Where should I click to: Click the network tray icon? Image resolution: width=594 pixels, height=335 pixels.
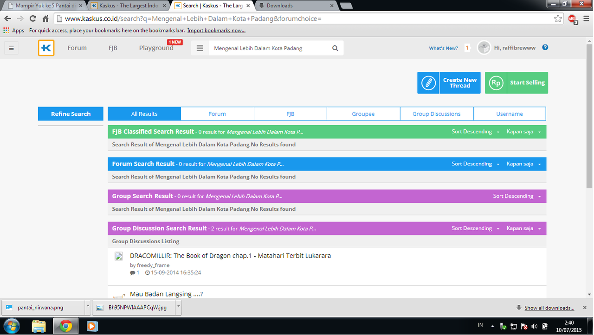[514, 326]
